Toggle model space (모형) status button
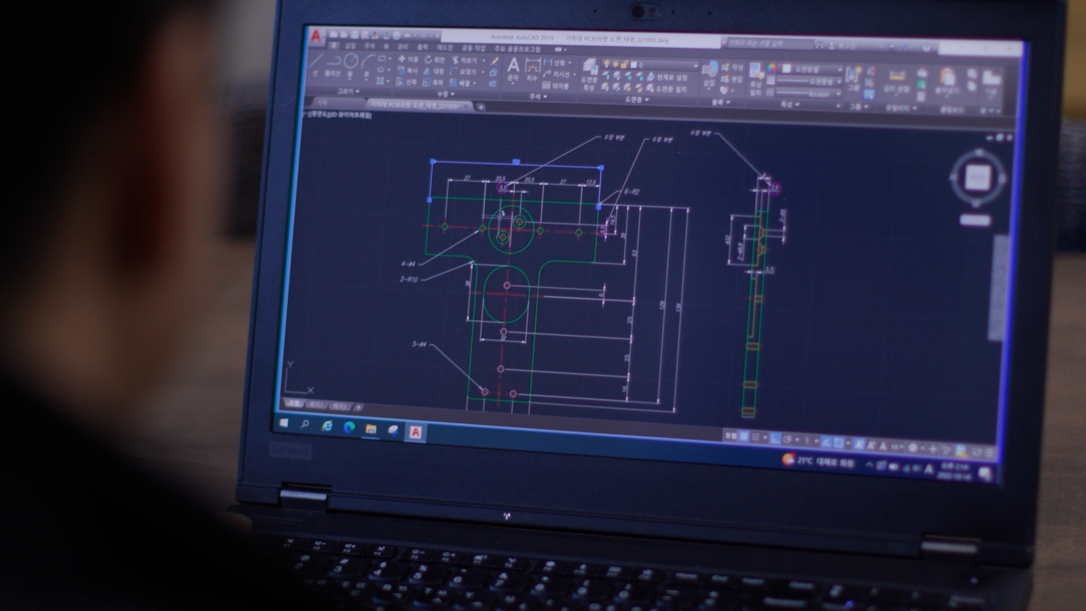The height and width of the screenshot is (611, 1086). point(731,436)
